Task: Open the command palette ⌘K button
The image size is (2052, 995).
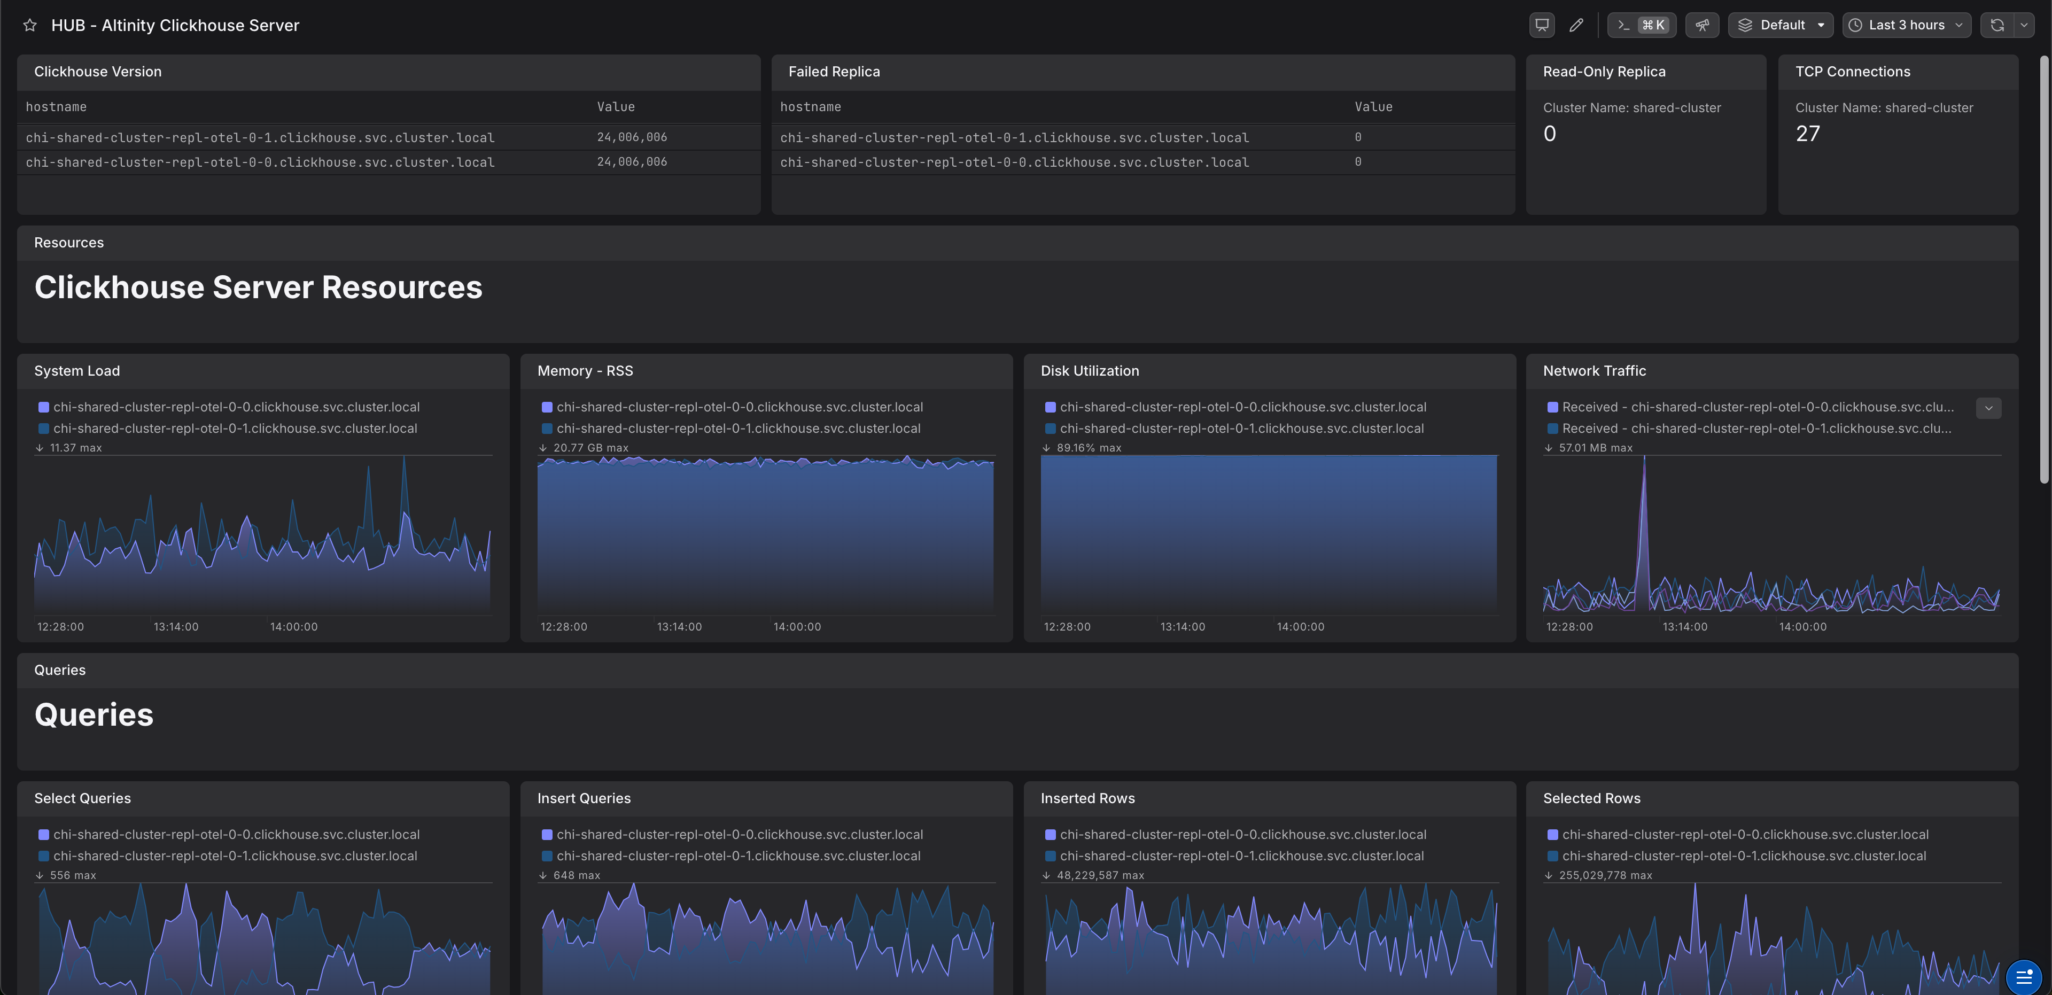Action: [x=1642, y=26]
